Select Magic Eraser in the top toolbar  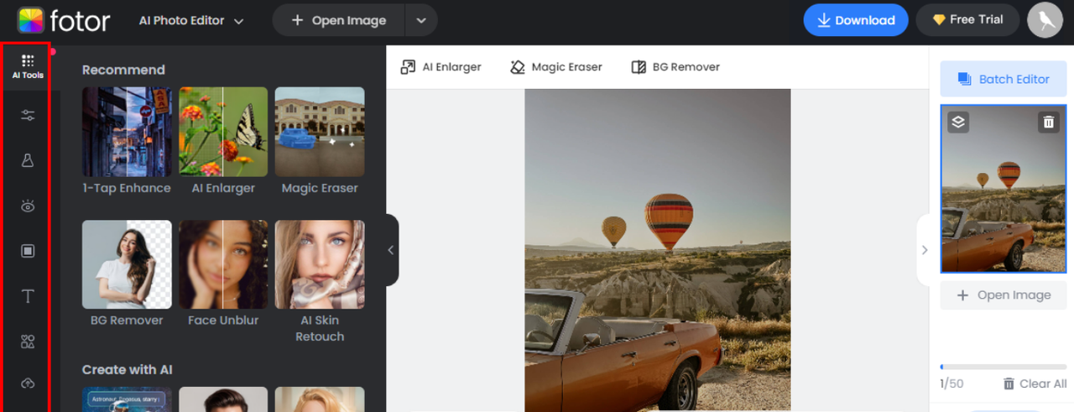(x=555, y=67)
